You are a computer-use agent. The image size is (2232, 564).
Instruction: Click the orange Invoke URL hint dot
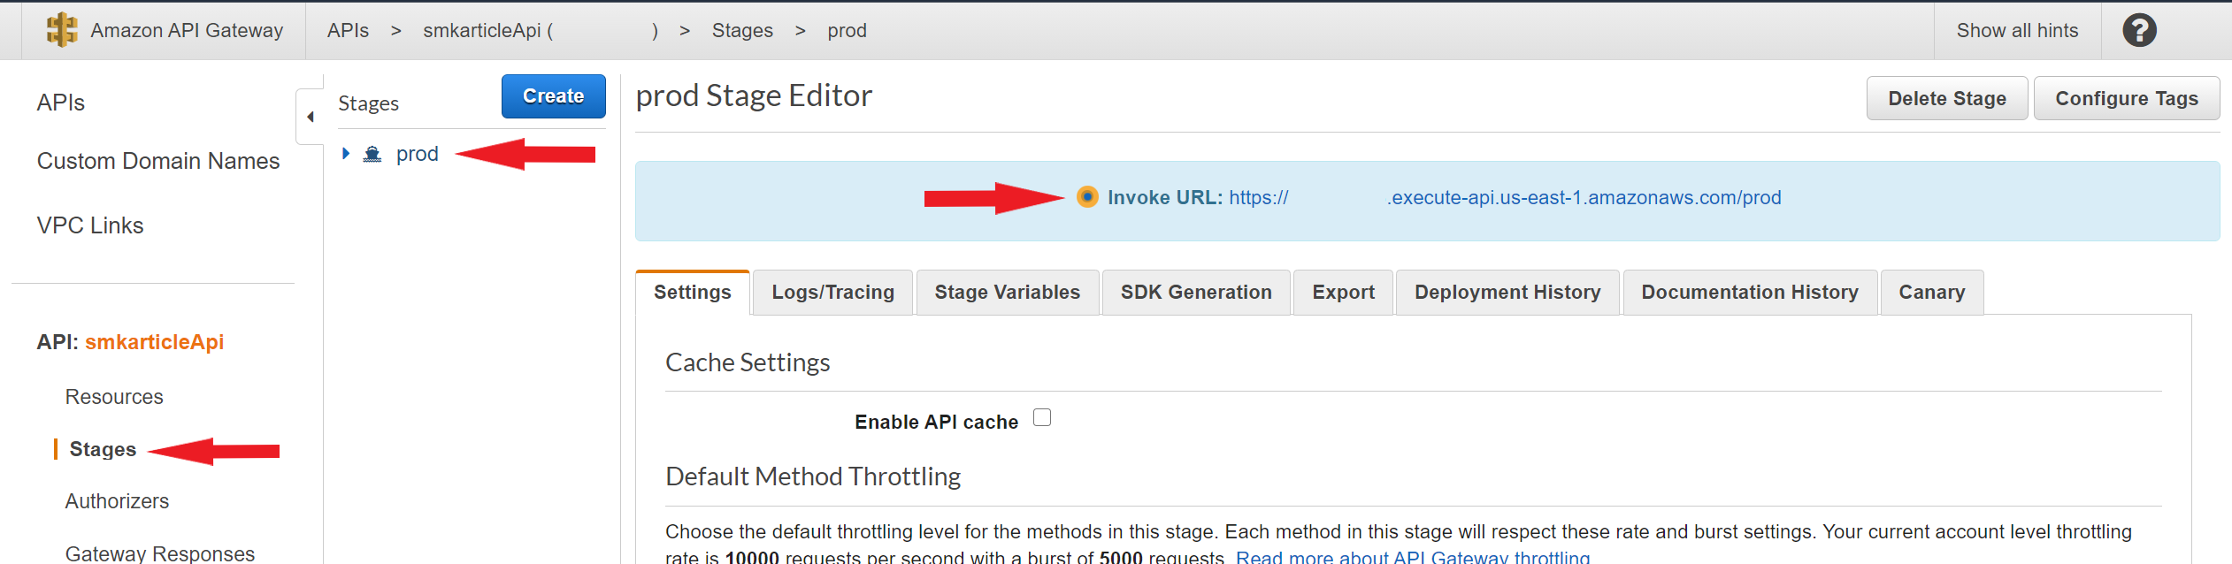1087,196
